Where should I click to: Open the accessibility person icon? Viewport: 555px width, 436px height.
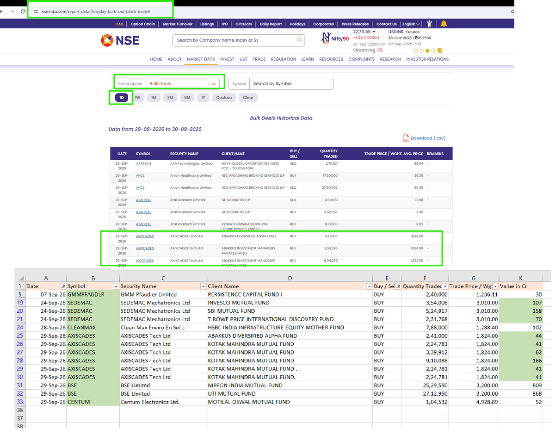(x=430, y=24)
